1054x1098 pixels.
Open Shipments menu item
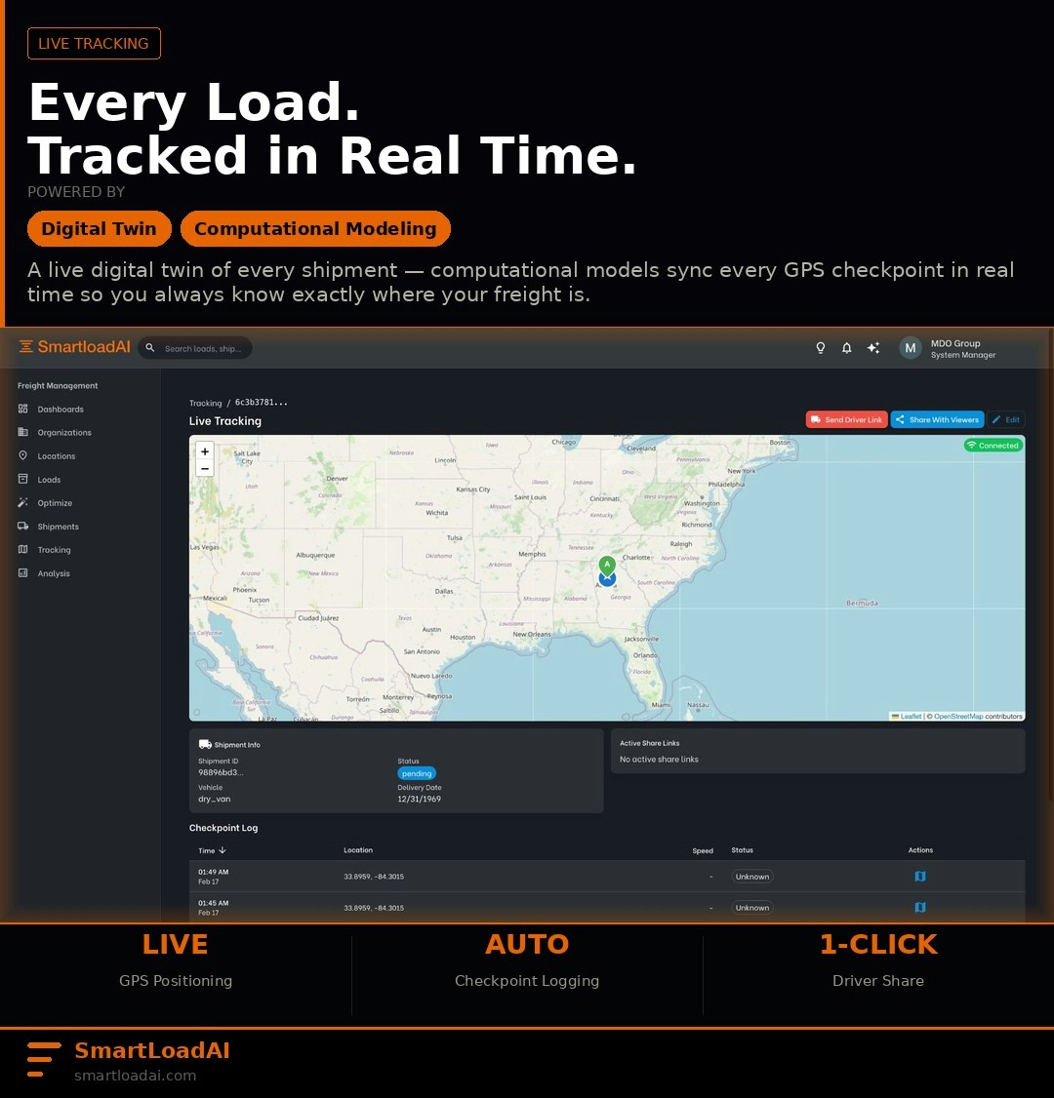pyautogui.click(x=59, y=527)
